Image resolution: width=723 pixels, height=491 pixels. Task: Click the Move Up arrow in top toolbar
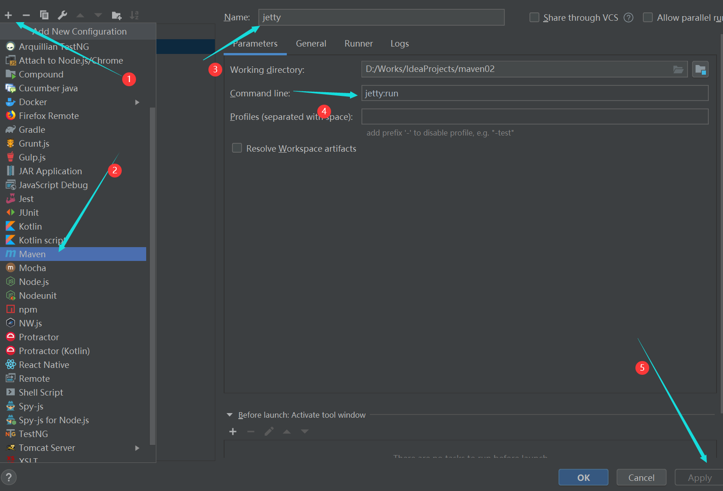click(x=80, y=15)
